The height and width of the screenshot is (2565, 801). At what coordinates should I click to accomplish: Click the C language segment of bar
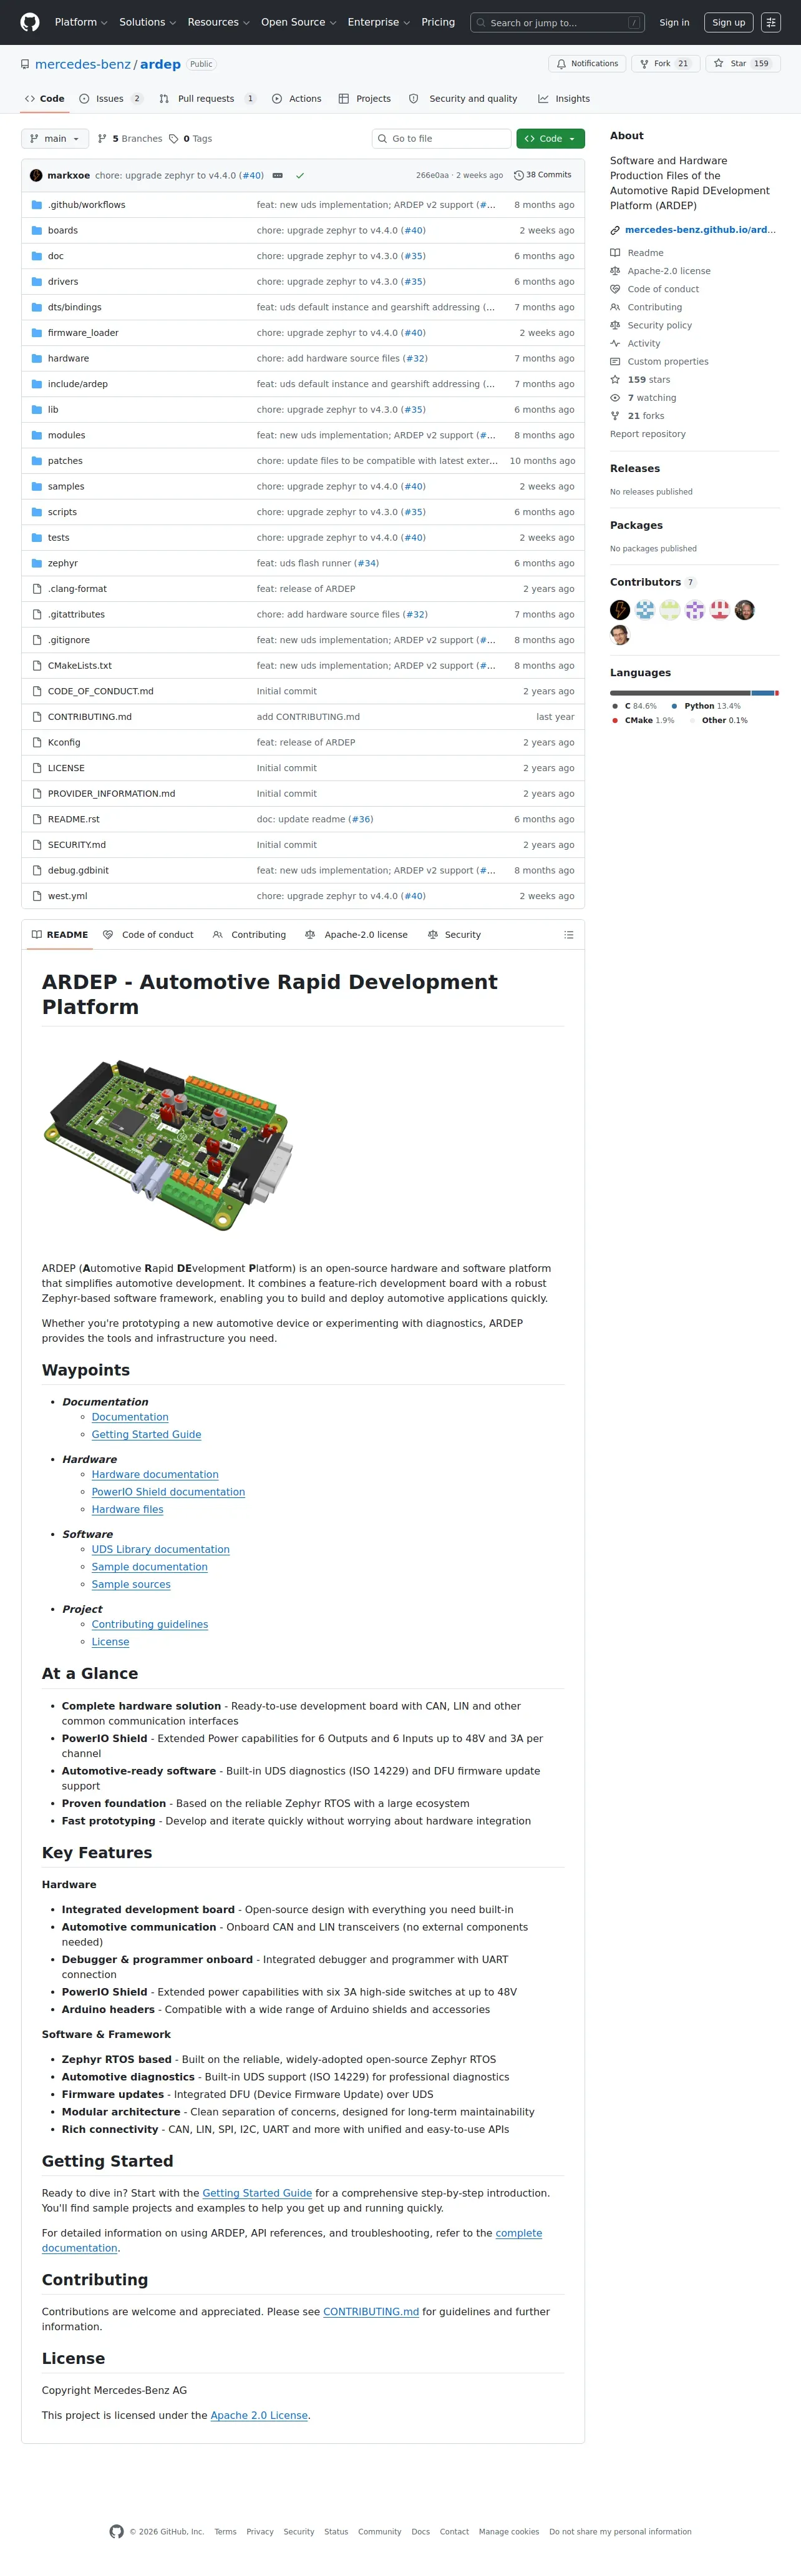pos(681,693)
